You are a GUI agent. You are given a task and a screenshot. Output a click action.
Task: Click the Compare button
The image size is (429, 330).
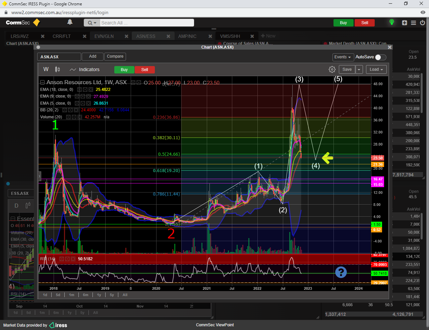[x=115, y=56]
